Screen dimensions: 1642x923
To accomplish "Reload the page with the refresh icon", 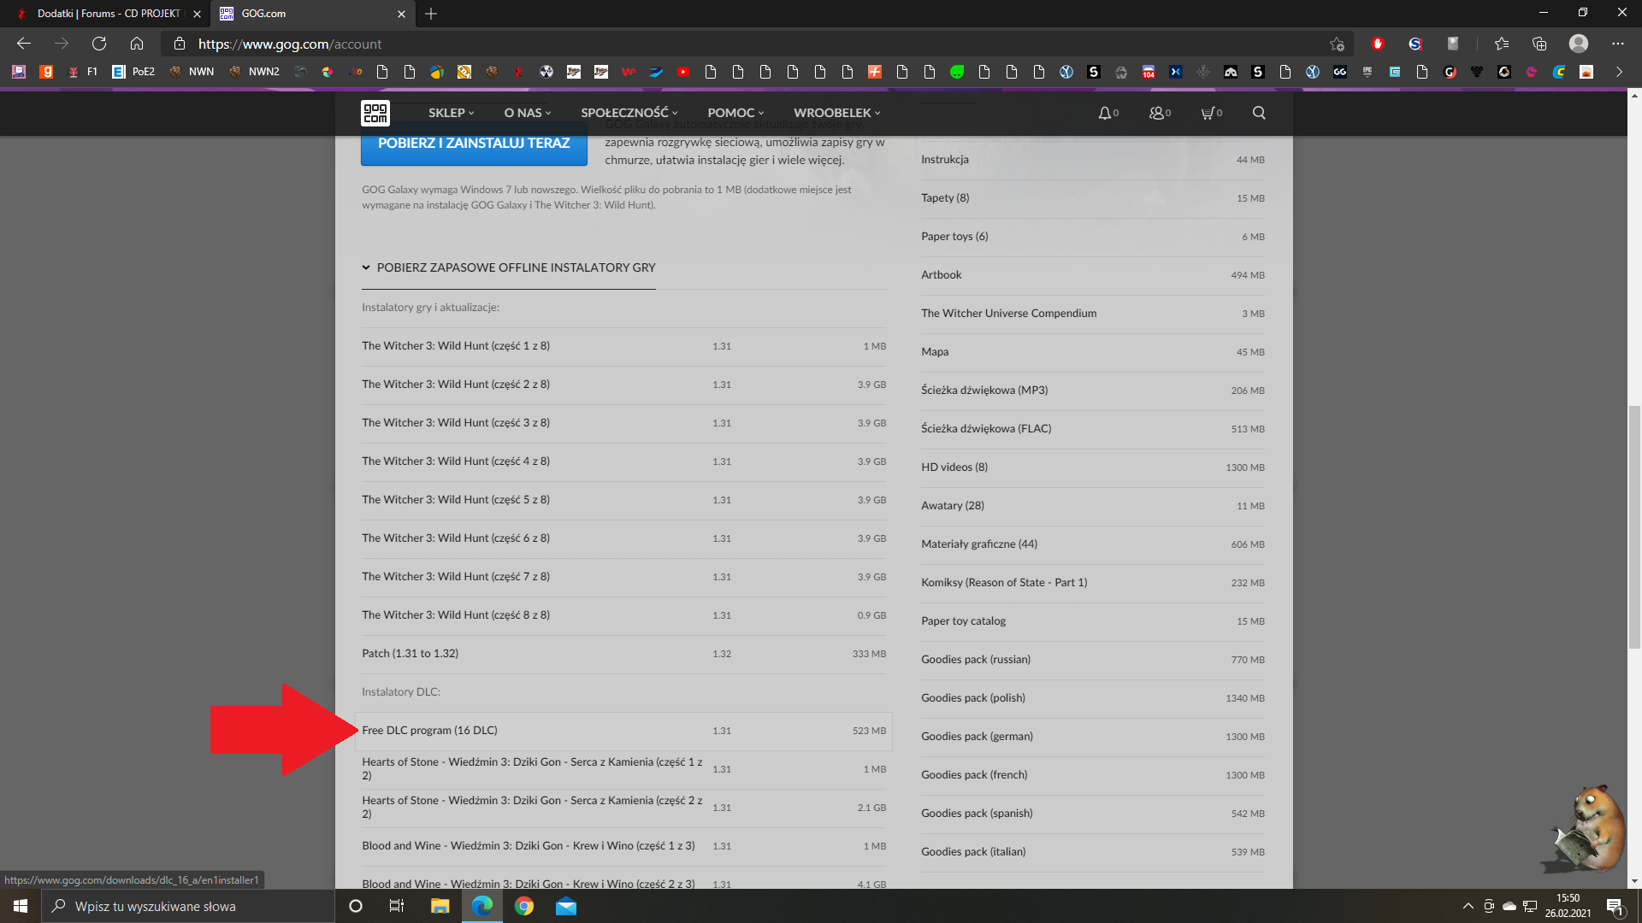I will [x=99, y=44].
